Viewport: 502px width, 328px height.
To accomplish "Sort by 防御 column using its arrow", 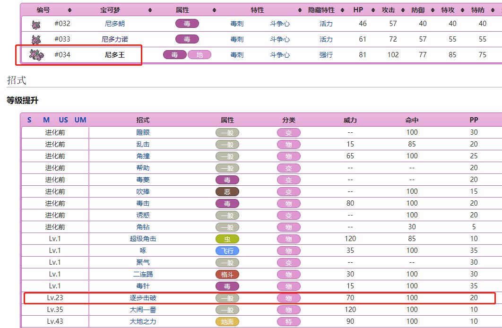I will click(x=433, y=10).
